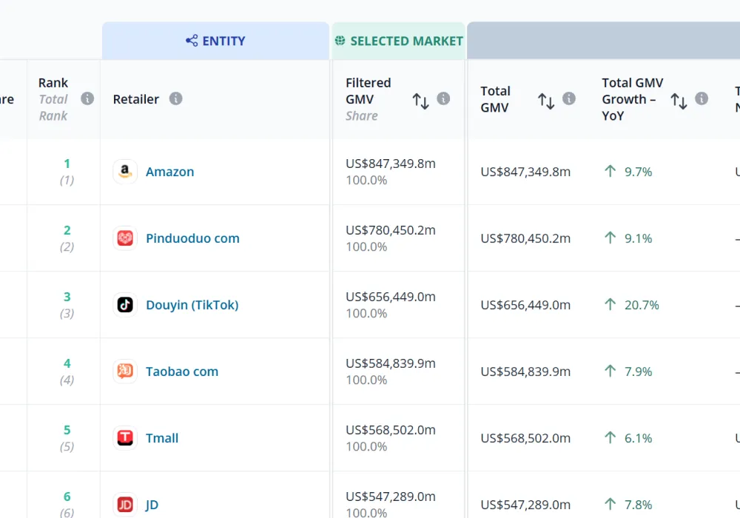The height and width of the screenshot is (518, 740).
Task: Sort by Filtered GMV arrows
Action: click(420, 101)
